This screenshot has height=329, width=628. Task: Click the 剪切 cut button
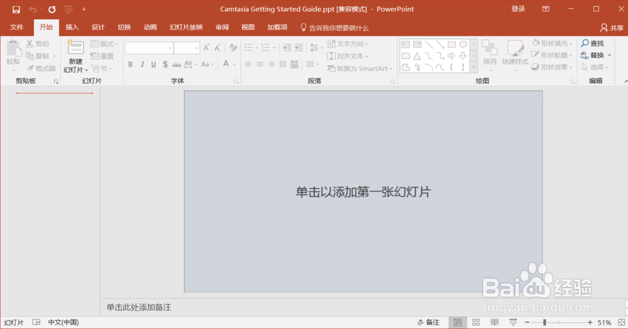(x=38, y=43)
